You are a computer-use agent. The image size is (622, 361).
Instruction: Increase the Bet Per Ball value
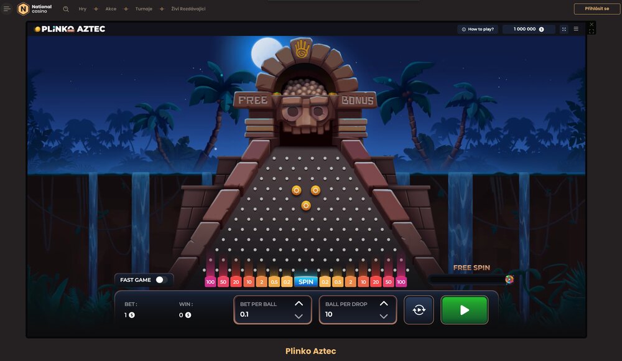point(299,304)
